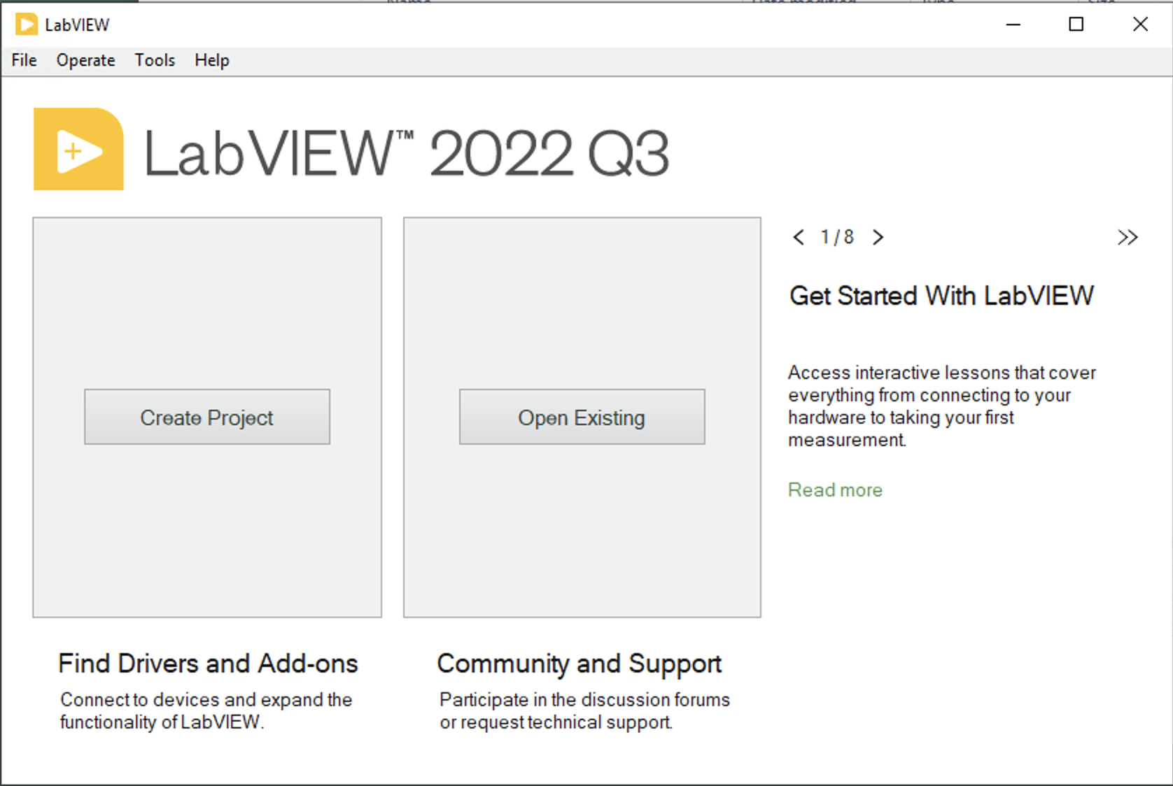The width and height of the screenshot is (1173, 786).
Task: Click 'Connect to devices and expand' description
Action: pos(206,710)
